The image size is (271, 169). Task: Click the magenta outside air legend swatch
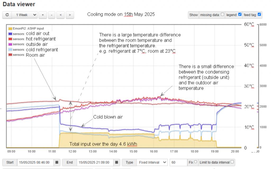click(x=10, y=44)
